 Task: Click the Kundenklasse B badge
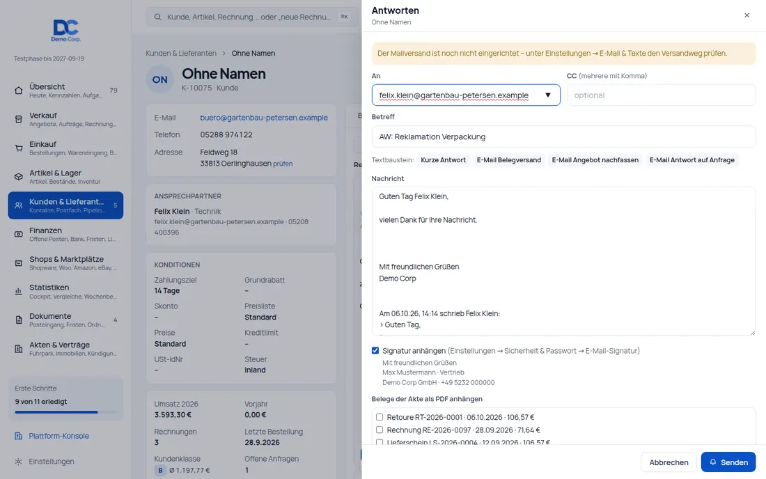pyautogui.click(x=160, y=470)
